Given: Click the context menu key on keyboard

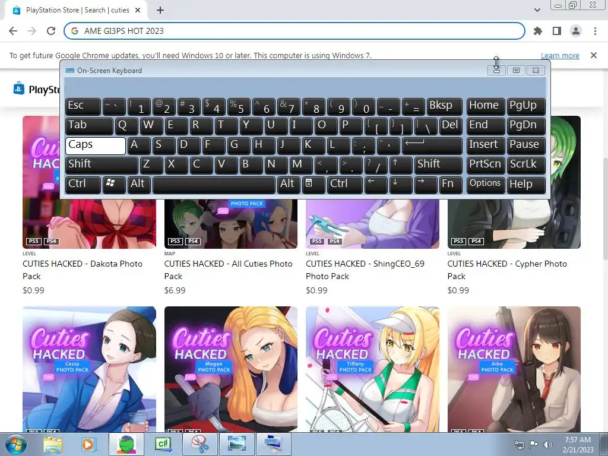Looking at the screenshot, I should click(x=313, y=185).
